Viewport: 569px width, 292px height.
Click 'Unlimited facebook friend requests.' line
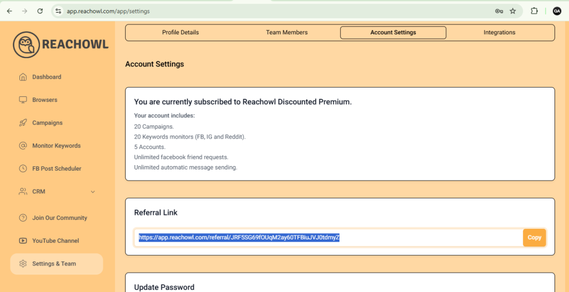(x=181, y=157)
